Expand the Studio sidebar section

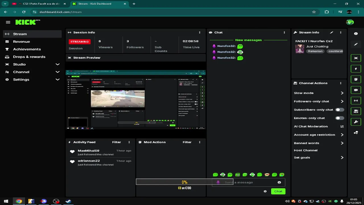click(32, 64)
